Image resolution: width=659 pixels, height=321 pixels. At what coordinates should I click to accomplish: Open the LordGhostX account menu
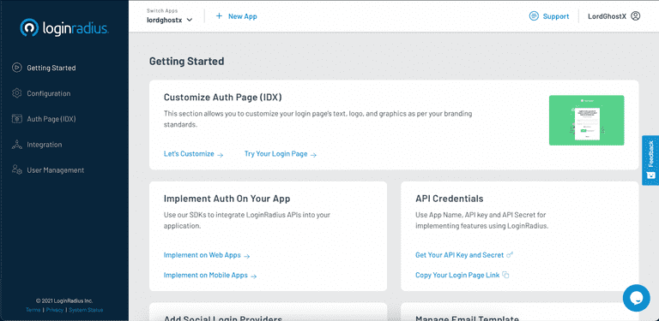614,16
